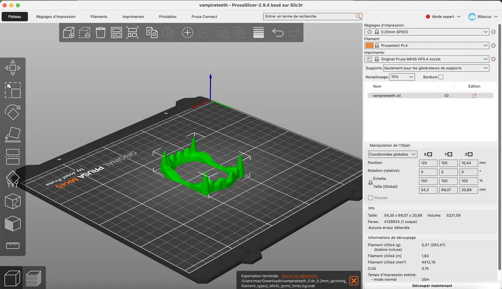
Task: Open the Supports dropdown
Action: (436, 68)
